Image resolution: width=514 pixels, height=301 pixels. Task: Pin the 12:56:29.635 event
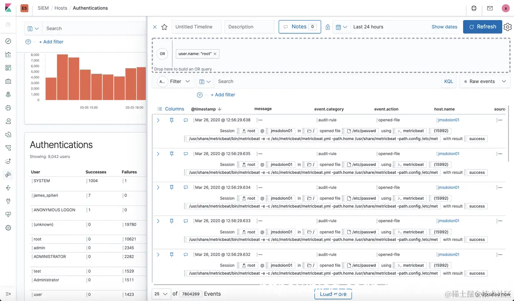(172, 154)
